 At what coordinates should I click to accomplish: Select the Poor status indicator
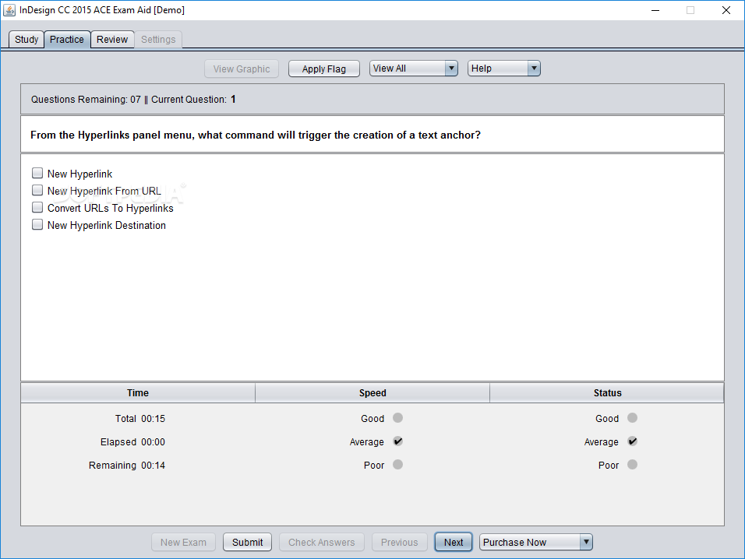click(x=633, y=465)
